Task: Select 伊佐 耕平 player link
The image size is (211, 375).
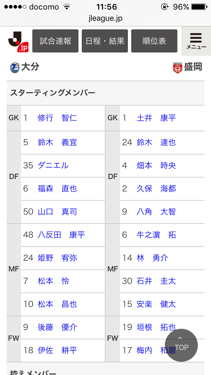Action: pos(57,350)
